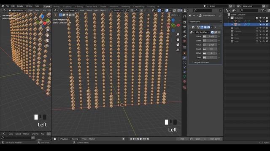Open the Physics properties tab
This screenshot has height=151, width=270.
coord(185,67)
